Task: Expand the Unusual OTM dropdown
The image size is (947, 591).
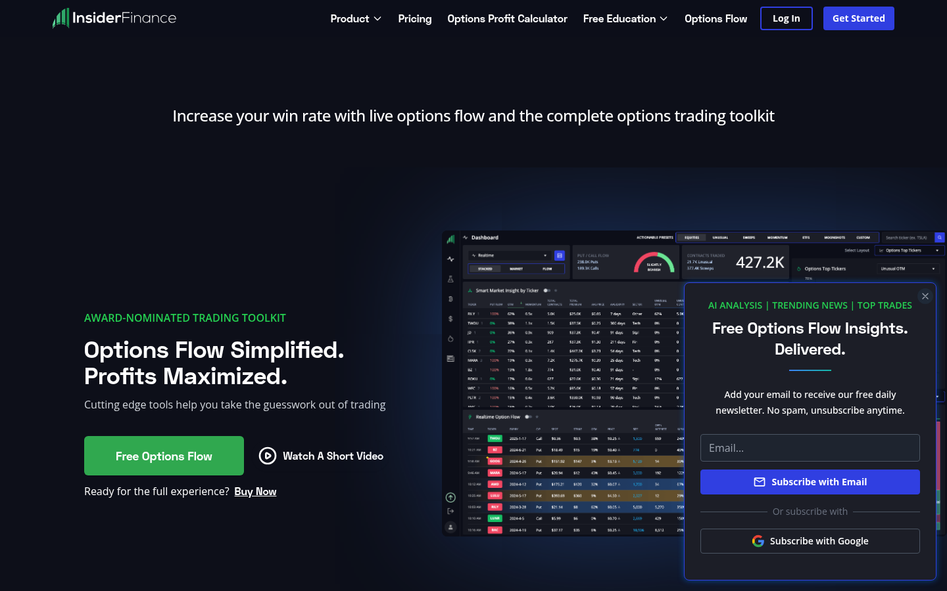Action: point(908,269)
